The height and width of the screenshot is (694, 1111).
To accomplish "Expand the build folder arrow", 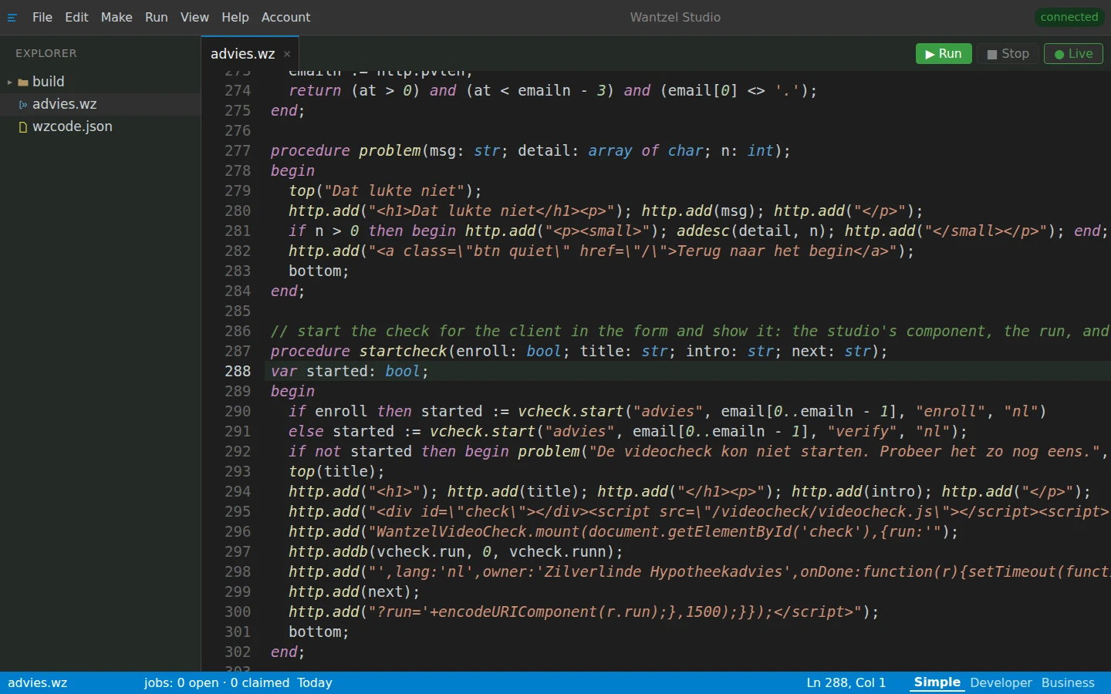I will (x=10, y=82).
